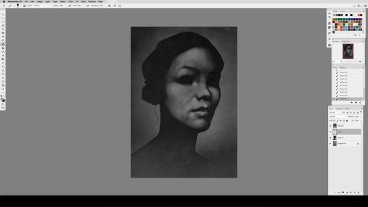
Task: Select the Horizontal Type tool
Action: (x=3, y=74)
